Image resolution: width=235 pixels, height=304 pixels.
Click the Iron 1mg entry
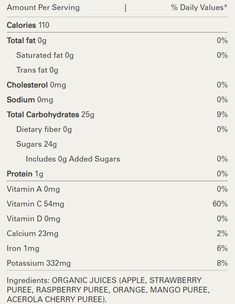pos(23,249)
